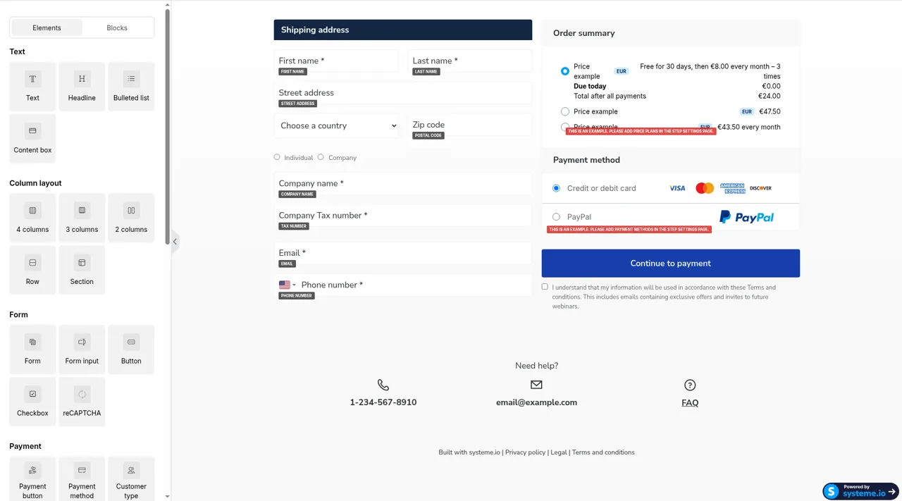The image size is (902, 501).
Task: Switch to the Elements tab
Action: (47, 27)
